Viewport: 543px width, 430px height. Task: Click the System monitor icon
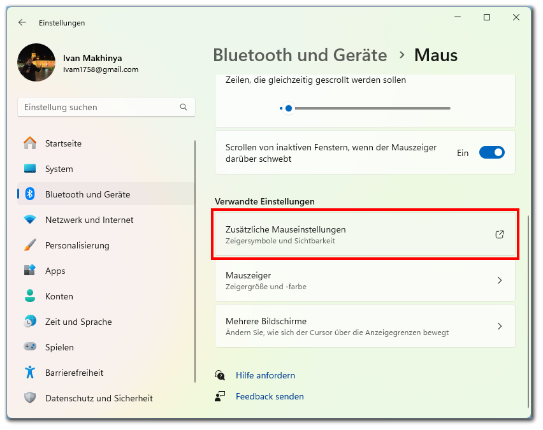click(x=30, y=169)
